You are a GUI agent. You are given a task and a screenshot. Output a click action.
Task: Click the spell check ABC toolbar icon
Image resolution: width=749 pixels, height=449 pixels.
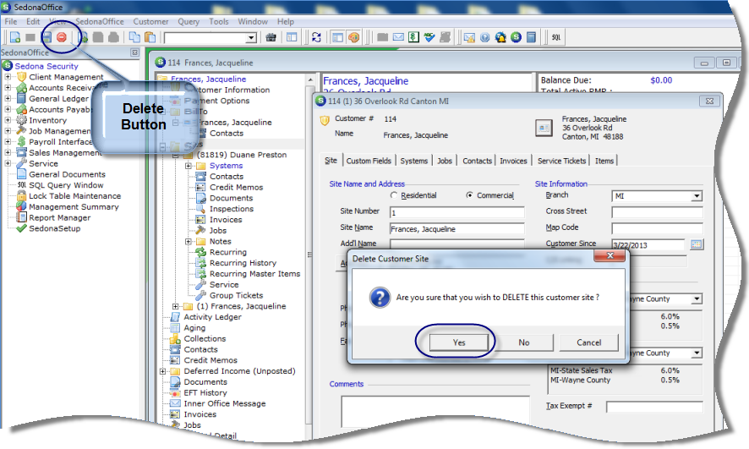coord(429,37)
